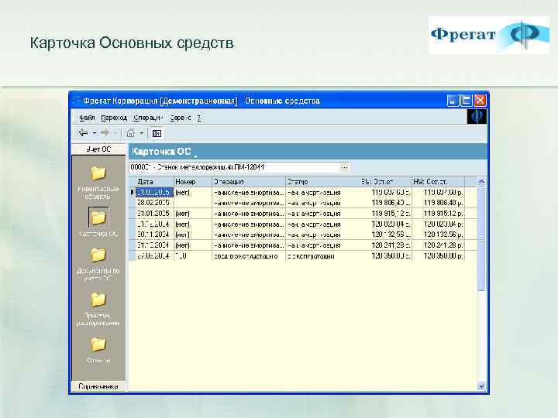Toggle the navigation panel toolbar icon
This screenshot has width=558, height=418.
click(x=157, y=133)
